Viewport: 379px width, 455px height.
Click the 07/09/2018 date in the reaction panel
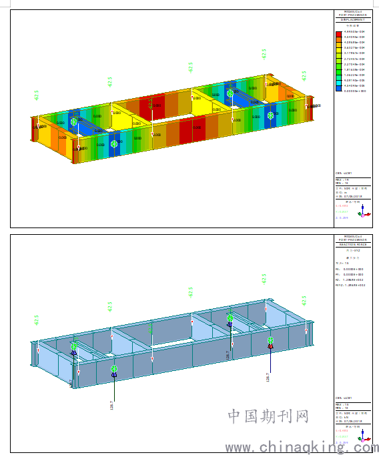point(352,422)
